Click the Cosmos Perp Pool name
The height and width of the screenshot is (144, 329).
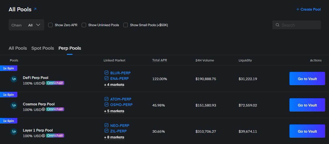pos(39,104)
